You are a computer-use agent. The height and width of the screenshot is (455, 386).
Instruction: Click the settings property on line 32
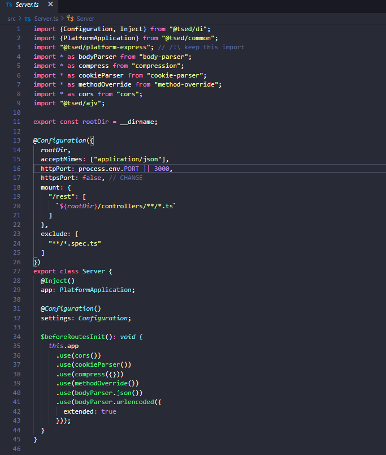55,318
